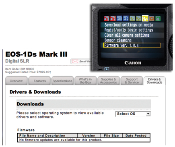Open the Support & Service tab
This screenshot has width=175, height=147.
point(132,81)
